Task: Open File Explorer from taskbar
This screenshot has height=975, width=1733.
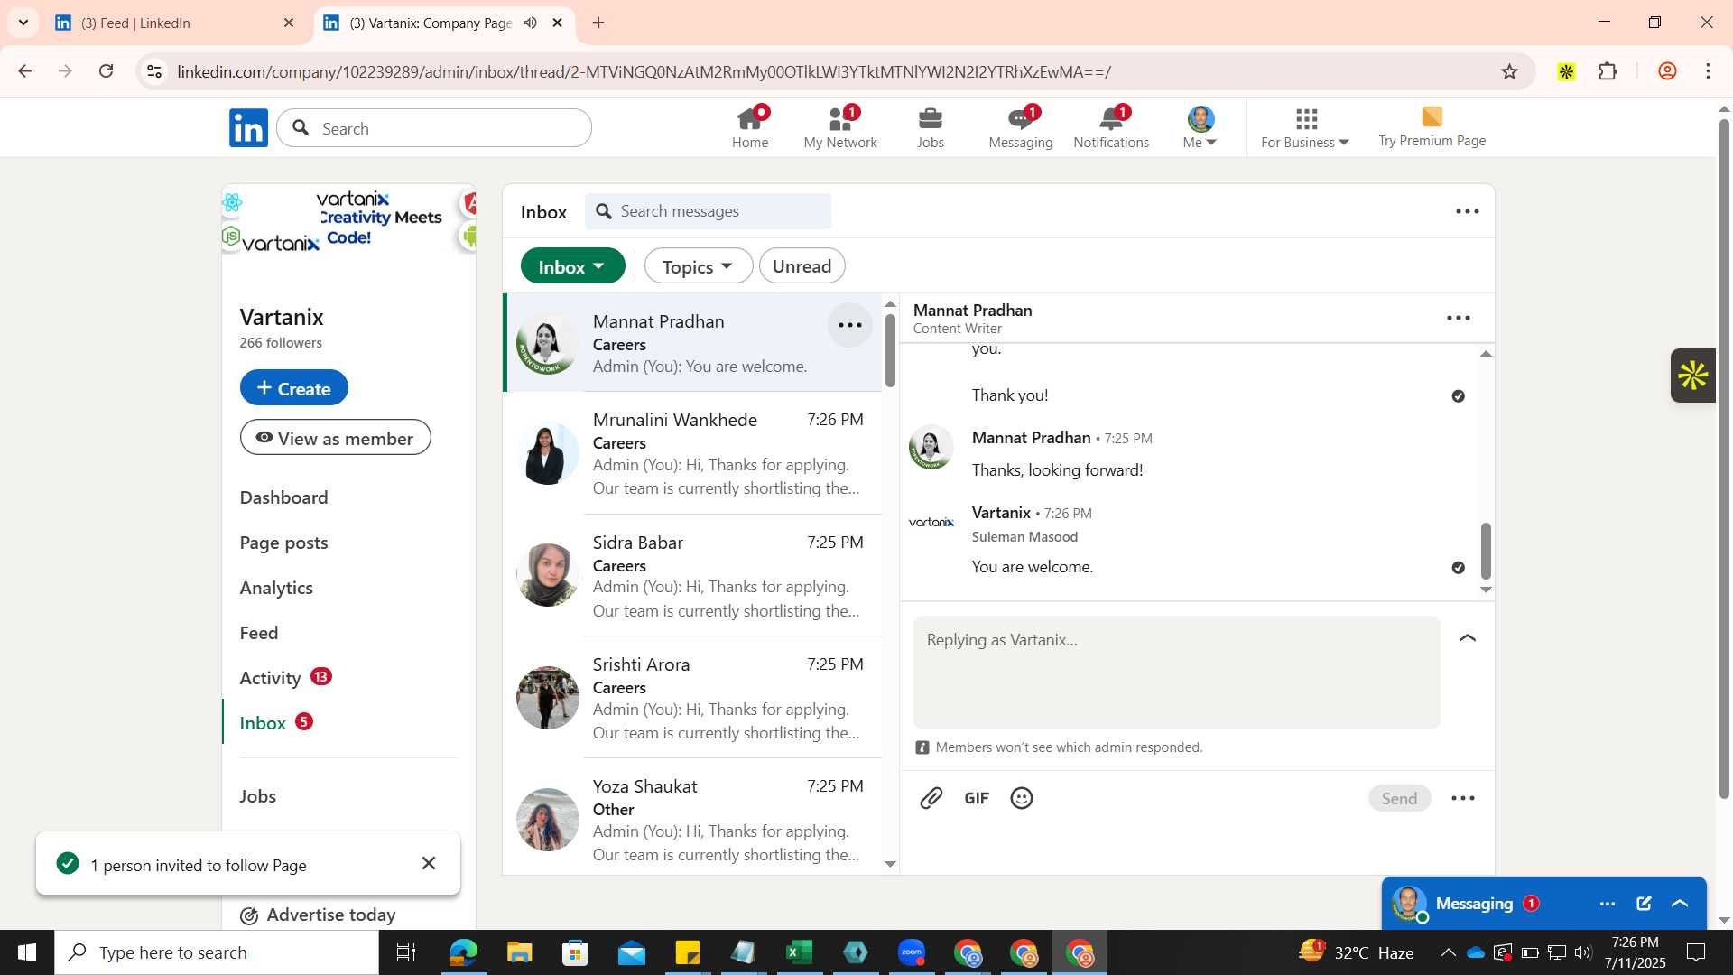Action: pyautogui.click(x=520, y=952)
